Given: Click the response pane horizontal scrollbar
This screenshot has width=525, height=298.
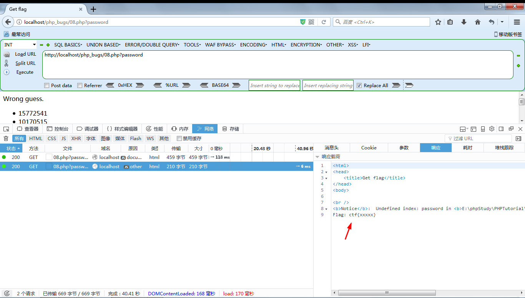Looking at the screenshot, I should (388, 293).
